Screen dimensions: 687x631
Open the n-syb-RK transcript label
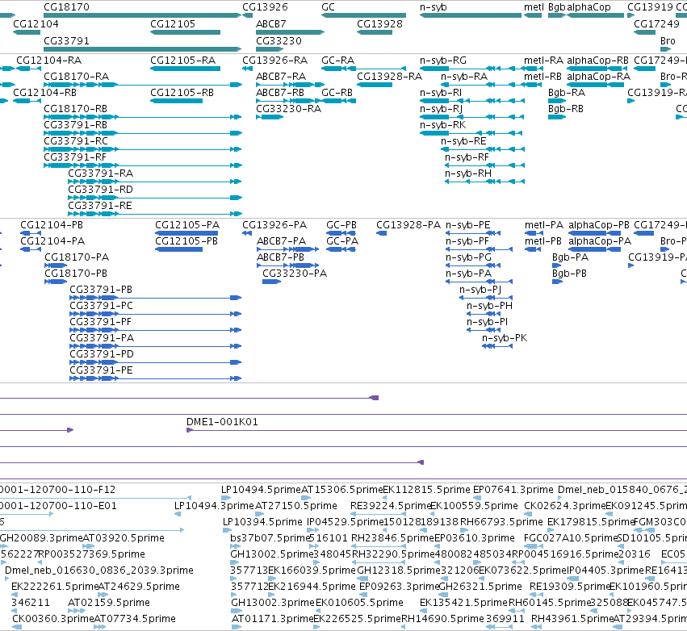tap(442, 125)
